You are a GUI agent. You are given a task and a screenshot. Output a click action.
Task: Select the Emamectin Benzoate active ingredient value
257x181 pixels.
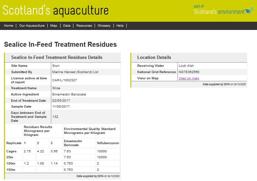pyautogui.click(x=69, y=94)
